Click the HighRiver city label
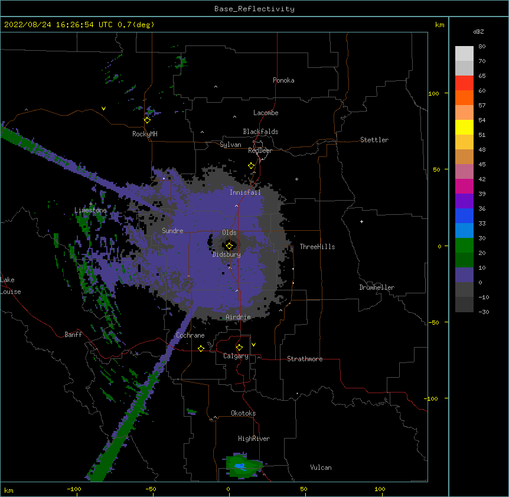Image resolution: width=509 pixels, height=497 pixels. coord(254,439)
